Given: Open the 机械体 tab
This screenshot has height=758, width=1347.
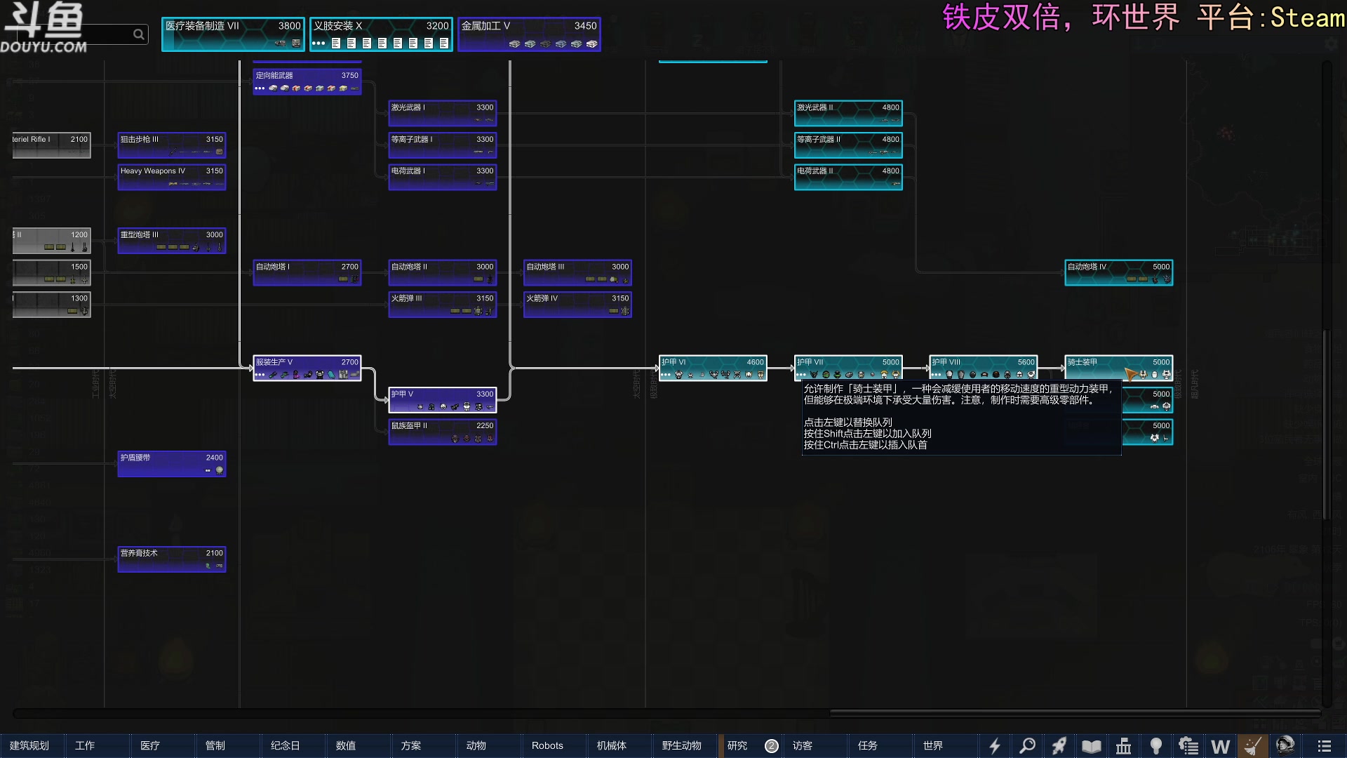Looking at the screenshot, I should [619, 746].
